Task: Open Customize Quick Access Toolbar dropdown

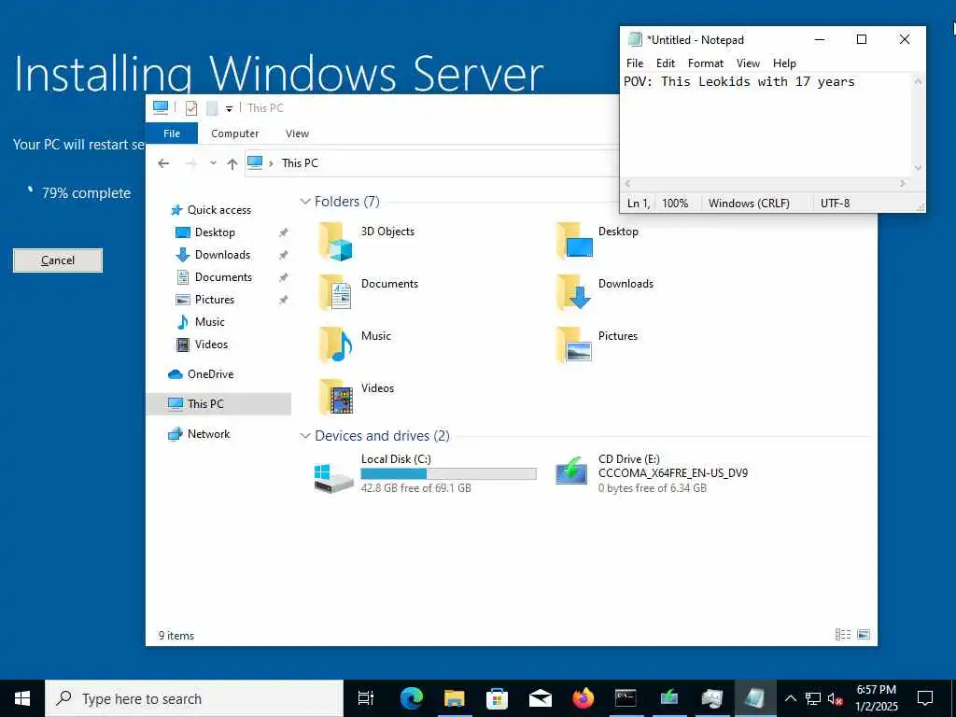Action: 229,109
